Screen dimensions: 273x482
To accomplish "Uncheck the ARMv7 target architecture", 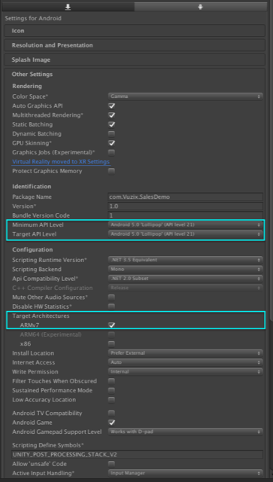I will pos(111,325).
